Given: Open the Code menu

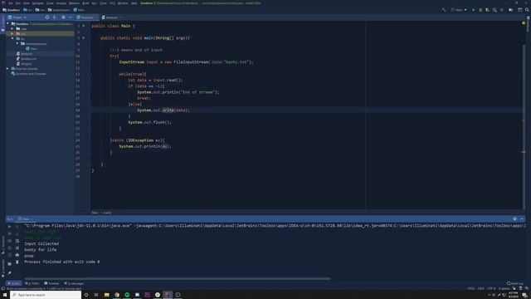Looking at the screenshot, I should (50, 3).
